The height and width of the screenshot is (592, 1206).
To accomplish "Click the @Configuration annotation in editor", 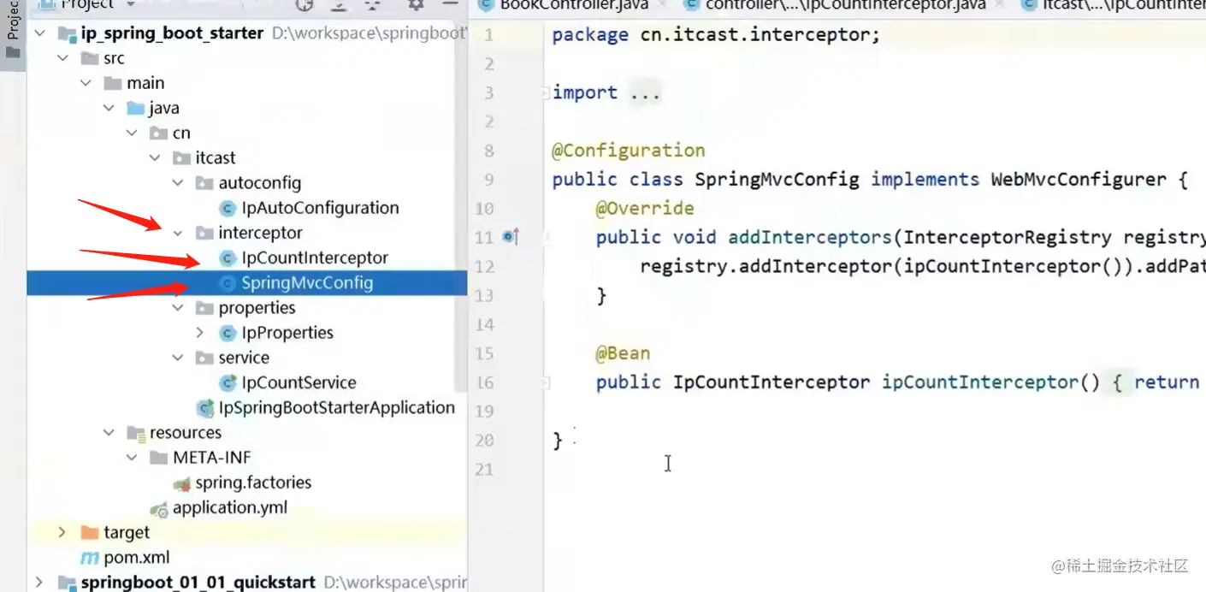I will [629, 151].
